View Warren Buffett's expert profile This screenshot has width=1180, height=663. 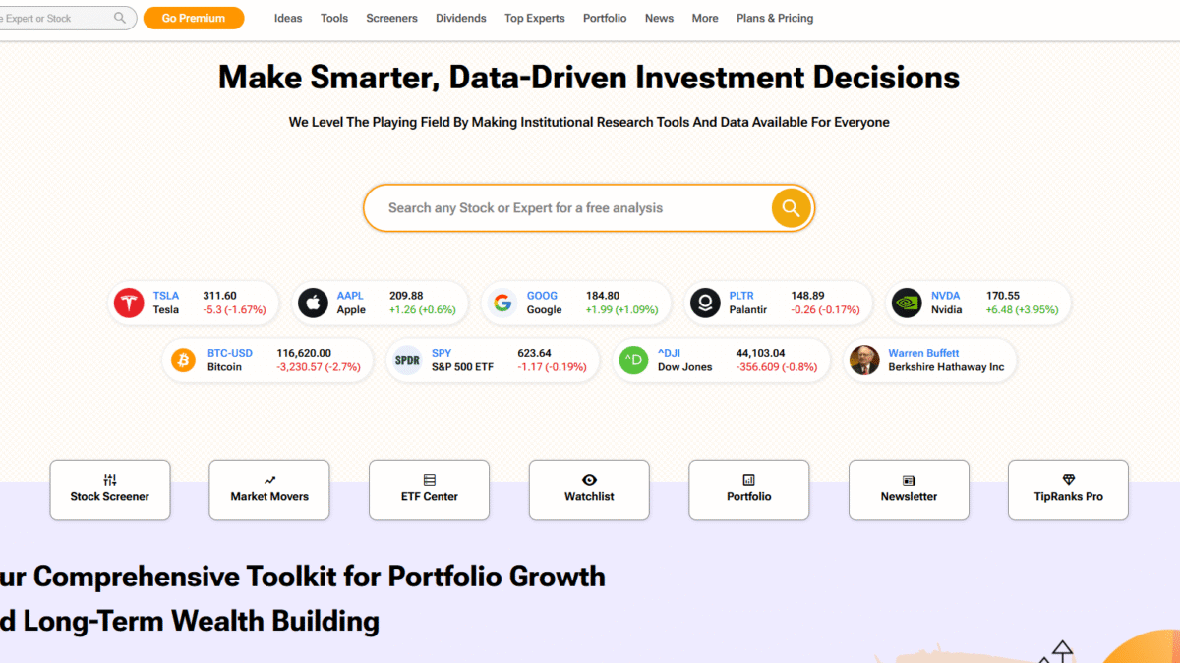930,359
